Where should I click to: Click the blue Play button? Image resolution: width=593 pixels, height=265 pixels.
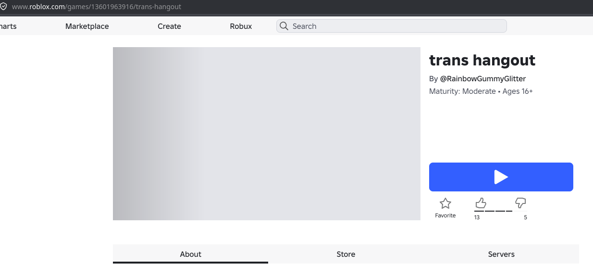(501, 177)
